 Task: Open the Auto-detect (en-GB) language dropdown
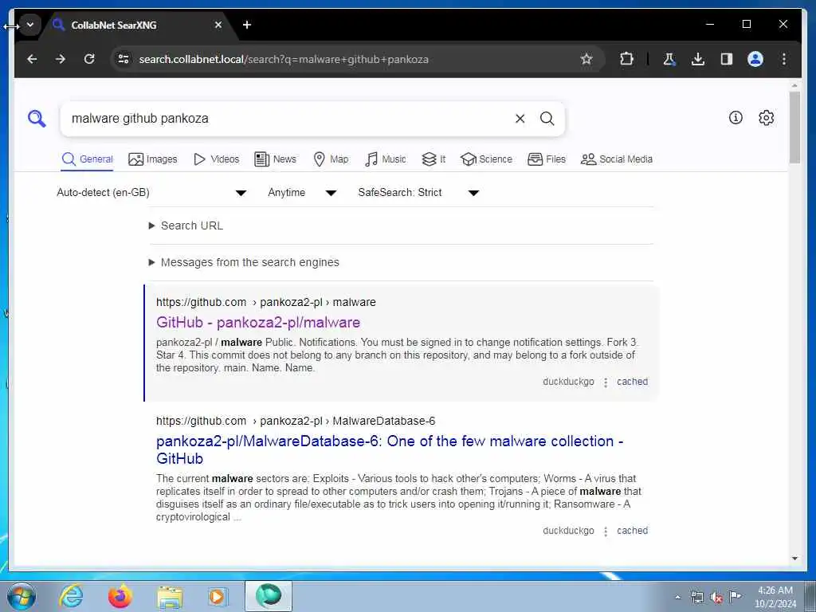[151, 193]
